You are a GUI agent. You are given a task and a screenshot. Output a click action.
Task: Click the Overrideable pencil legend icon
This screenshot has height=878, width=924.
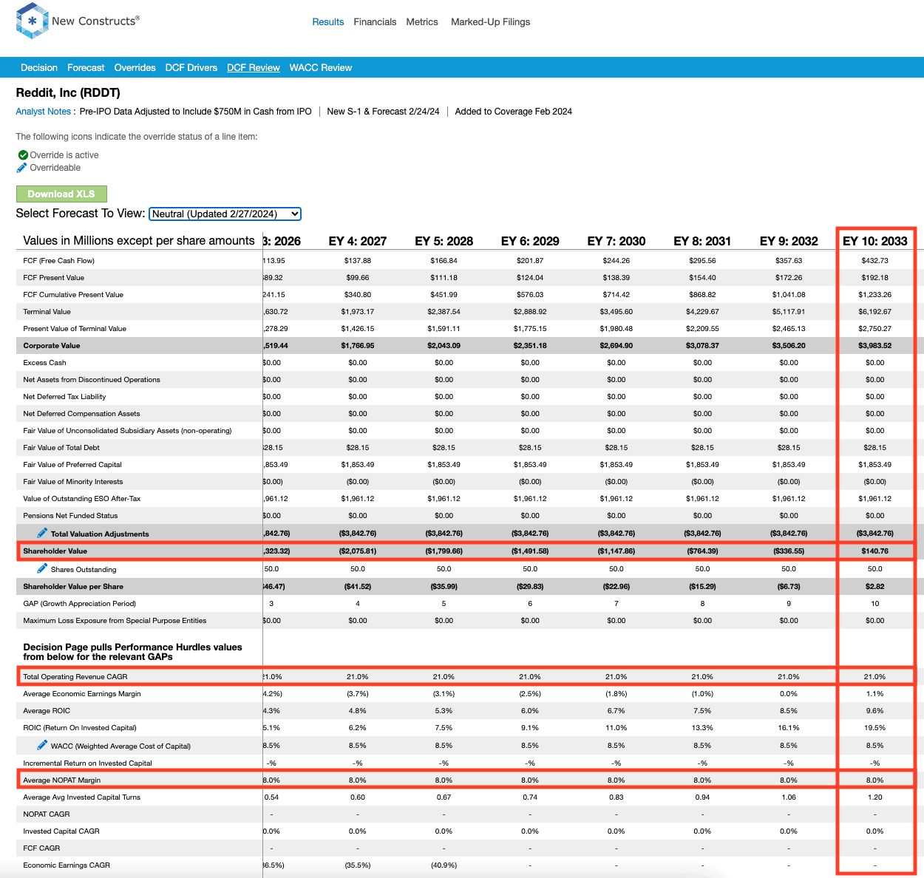click(x=22, y=168)
